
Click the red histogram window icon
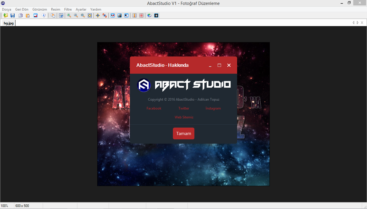tap(113, 15)
